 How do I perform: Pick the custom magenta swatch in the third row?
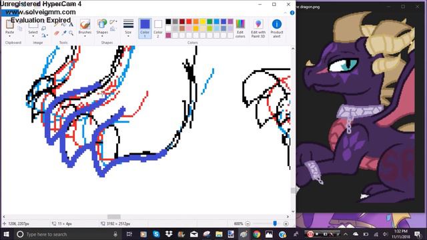pos(168,35)
